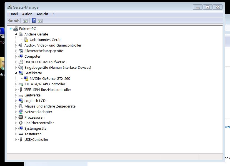Image resolution: width=230 pixels, height=166 pixels.
Task: Click the Bildverarbeitungsgeräte scanner icon
Action: point(21,51)
